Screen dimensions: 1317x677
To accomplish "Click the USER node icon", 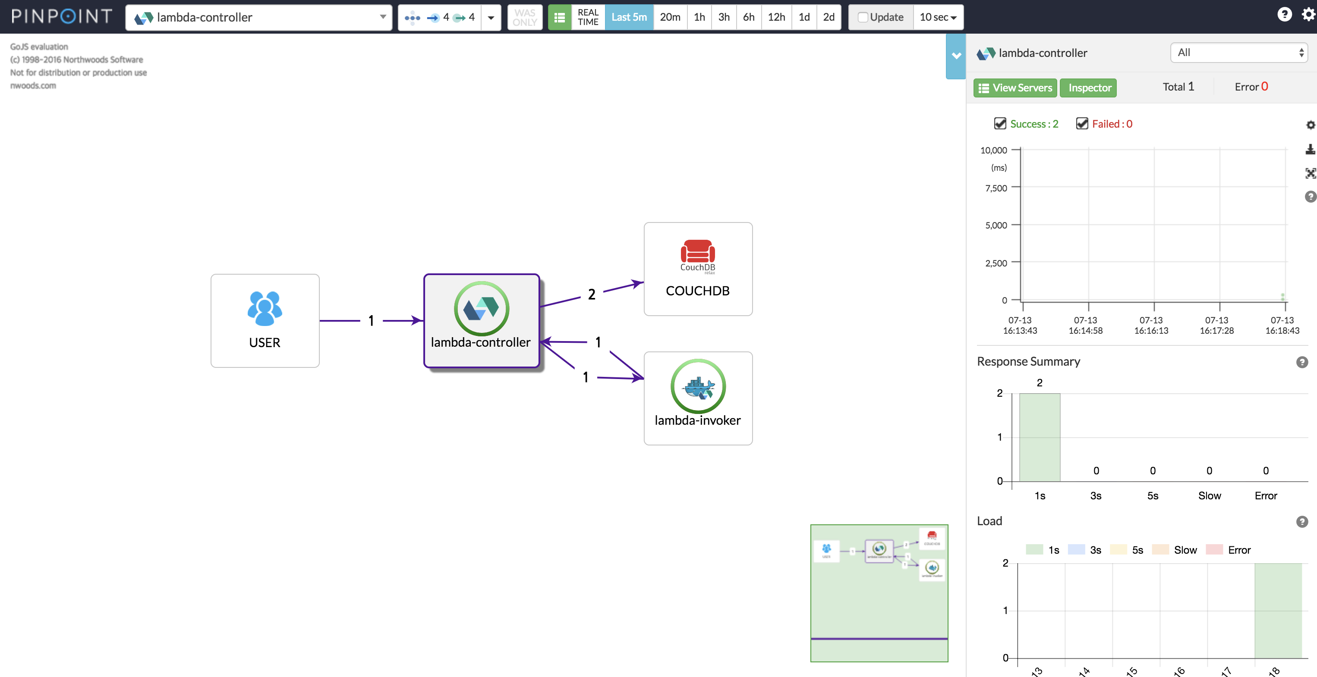I will tap(265, 308).
